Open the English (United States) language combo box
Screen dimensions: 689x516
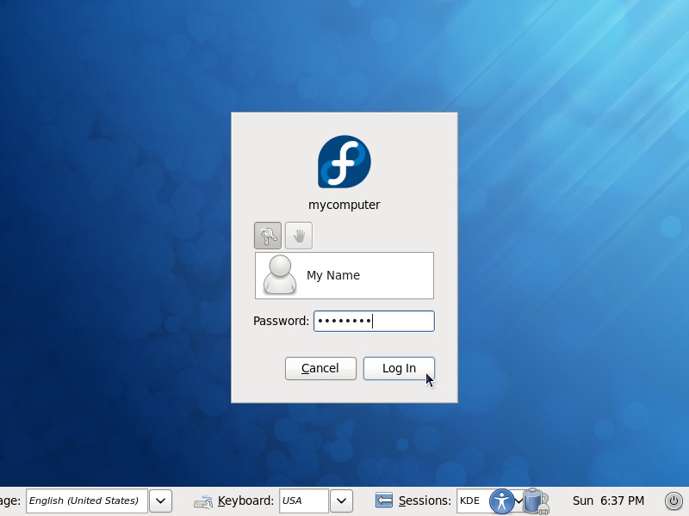pyautogui.click(x=87, y=501)
